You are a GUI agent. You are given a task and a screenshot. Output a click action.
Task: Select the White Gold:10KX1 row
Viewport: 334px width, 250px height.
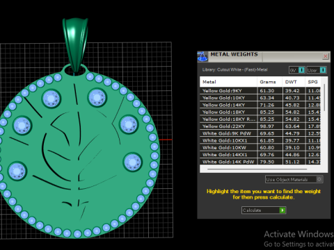260,141
